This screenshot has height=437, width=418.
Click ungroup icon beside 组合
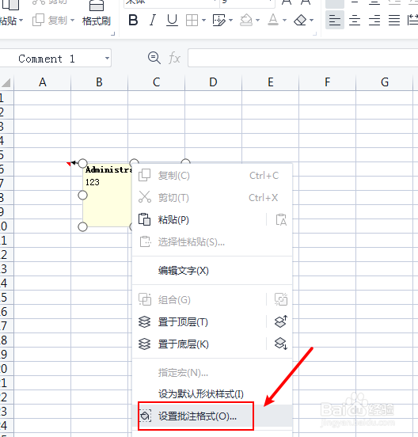click(281, 299)
